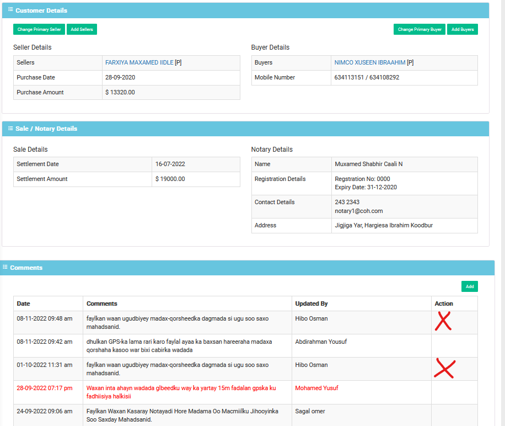Click comment date 08-11-2022 09:48 am
This screenshot has width=505, height=426.
(x=45, y=318)
